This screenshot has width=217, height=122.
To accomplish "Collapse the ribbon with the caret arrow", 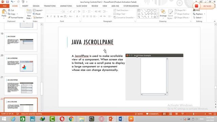I will coord(215,21).
